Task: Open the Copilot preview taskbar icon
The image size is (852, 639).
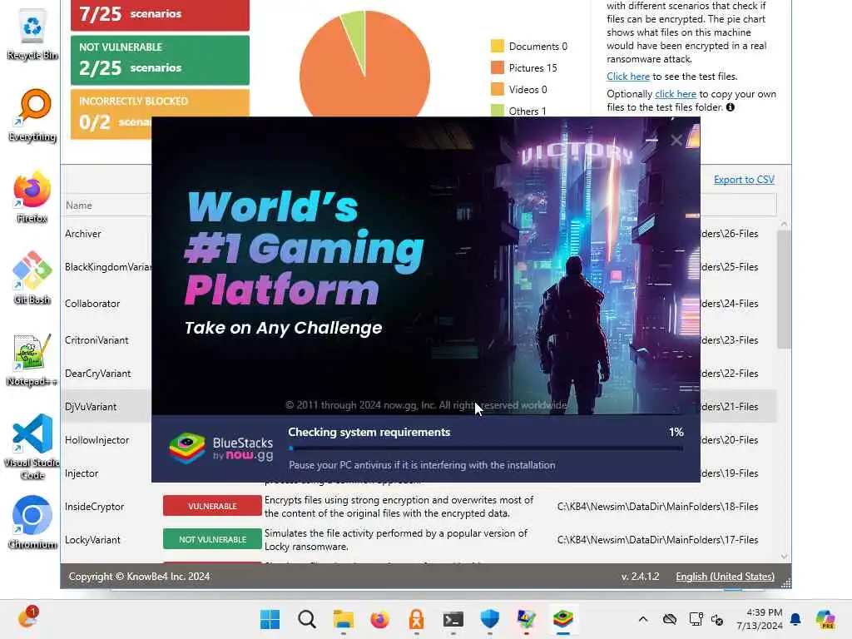Action: 825,619
